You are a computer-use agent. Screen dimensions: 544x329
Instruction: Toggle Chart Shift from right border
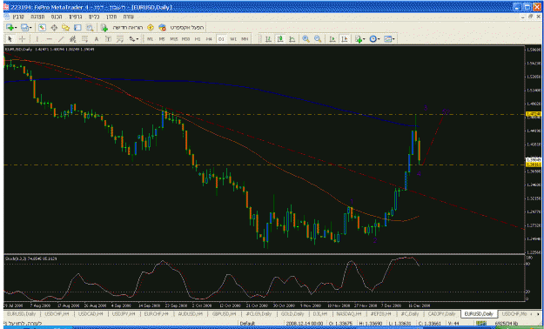344,39
